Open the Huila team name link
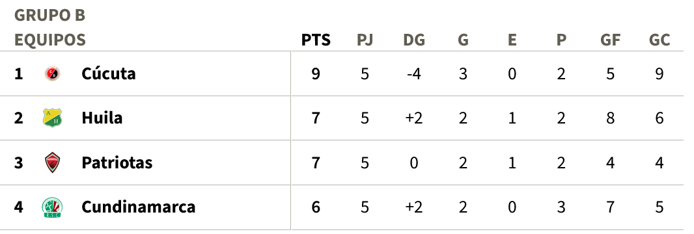The image size is (694, 234). pos(102,118)
